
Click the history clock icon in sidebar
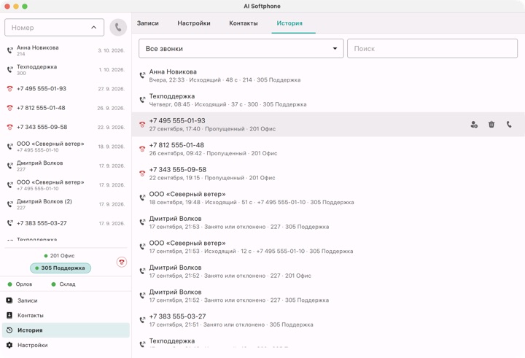pos(9,330)
